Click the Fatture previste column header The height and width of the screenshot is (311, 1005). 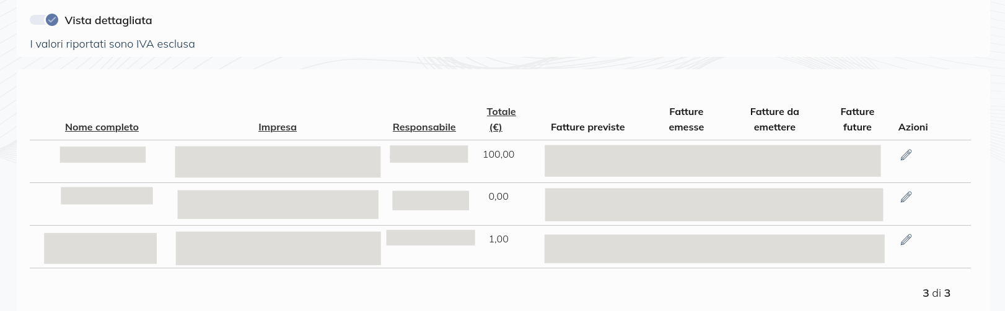(x=587, y=127)
